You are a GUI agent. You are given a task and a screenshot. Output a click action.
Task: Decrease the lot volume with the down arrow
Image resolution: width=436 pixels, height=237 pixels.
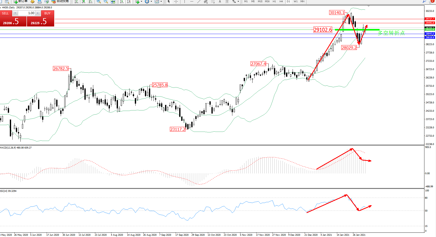click(x=15, y=13)
